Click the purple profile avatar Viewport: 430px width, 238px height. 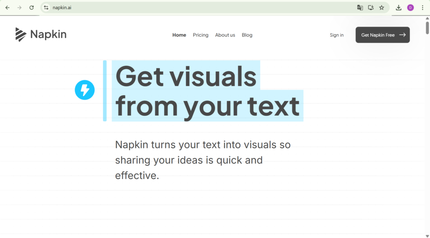pyautogui.click(x=410, y=8)
